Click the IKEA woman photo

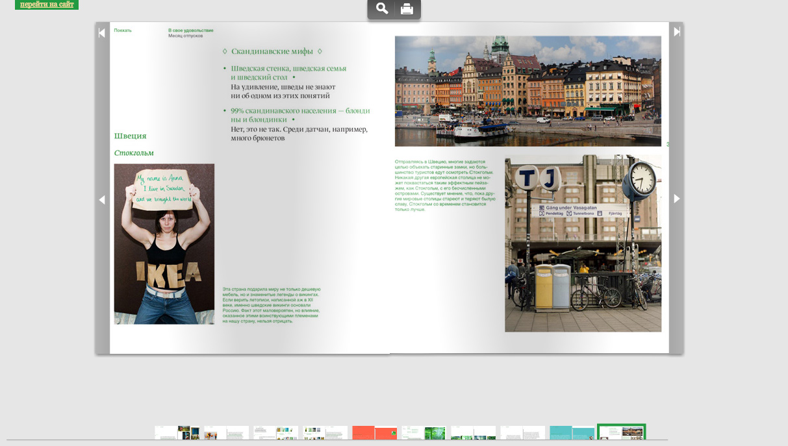pyautogui.click(x=164, y=243)
